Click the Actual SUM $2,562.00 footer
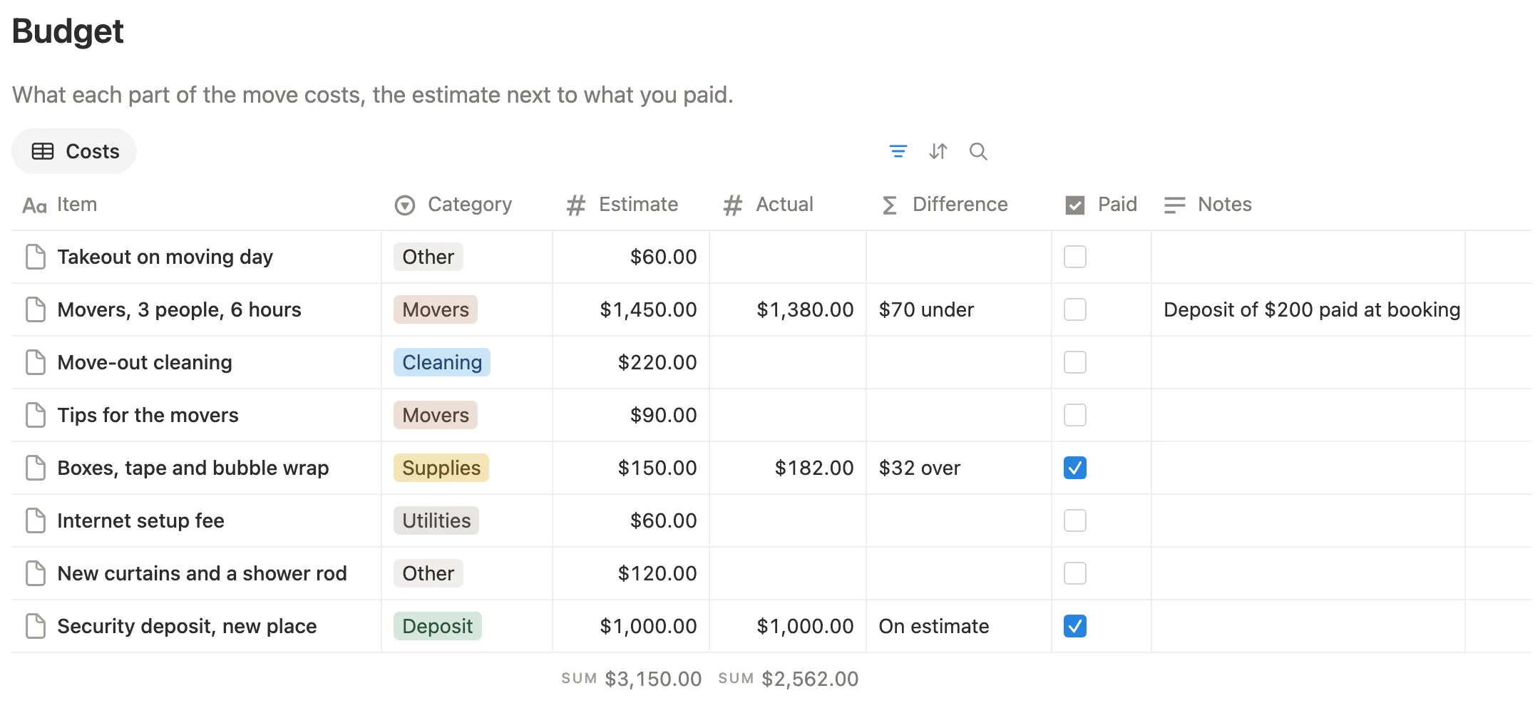The width and height of the screenshot is (1540, 713). tap(789, 679)
